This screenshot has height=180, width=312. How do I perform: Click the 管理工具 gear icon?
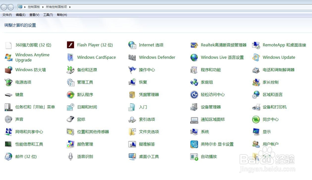pyautogui.click(x=71, y=82)
